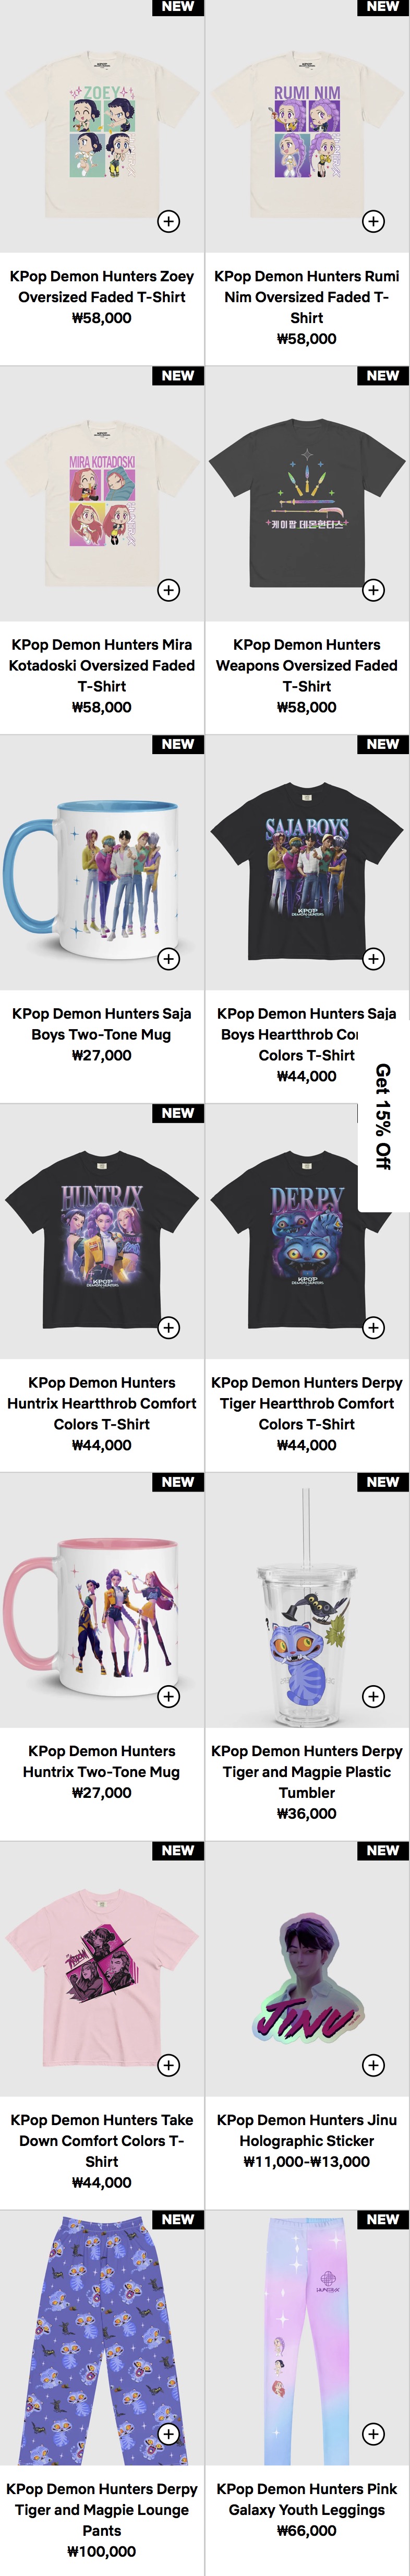The width and height of the screenshot is (410, 2576).
Task: Open Saja Boys Two-Tone Mug product title
Action: (x=102, y=1024)
